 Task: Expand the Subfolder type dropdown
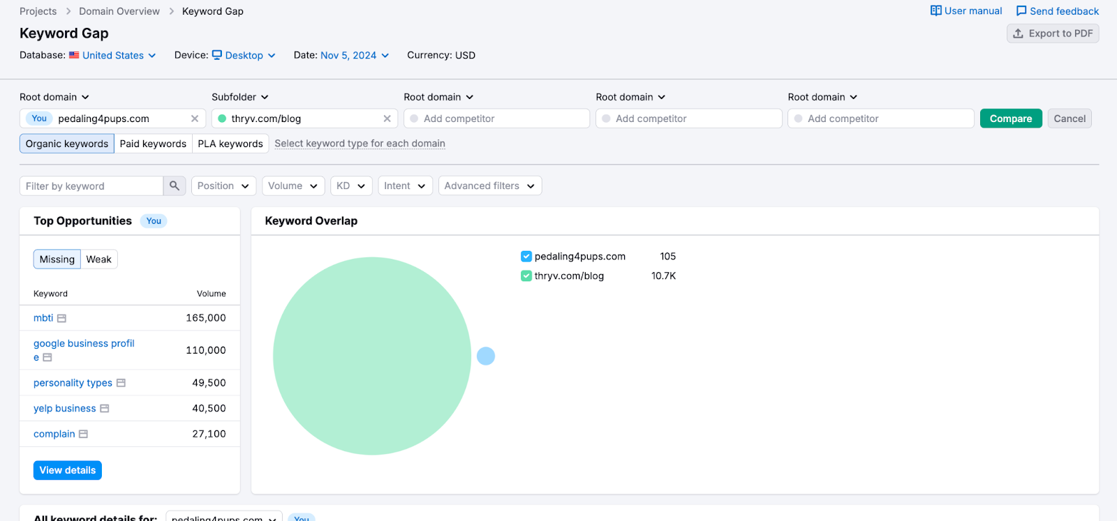pos(240,97)
